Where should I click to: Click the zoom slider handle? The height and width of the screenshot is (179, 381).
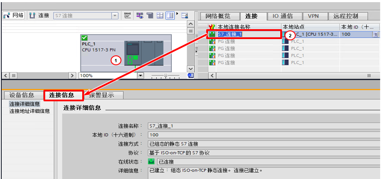165,76
